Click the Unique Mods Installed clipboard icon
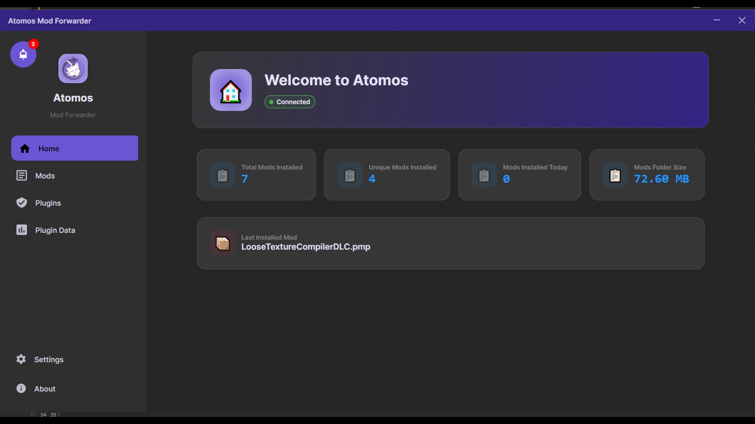This screenshot has height=424, width=755. (x=350, y=175)
